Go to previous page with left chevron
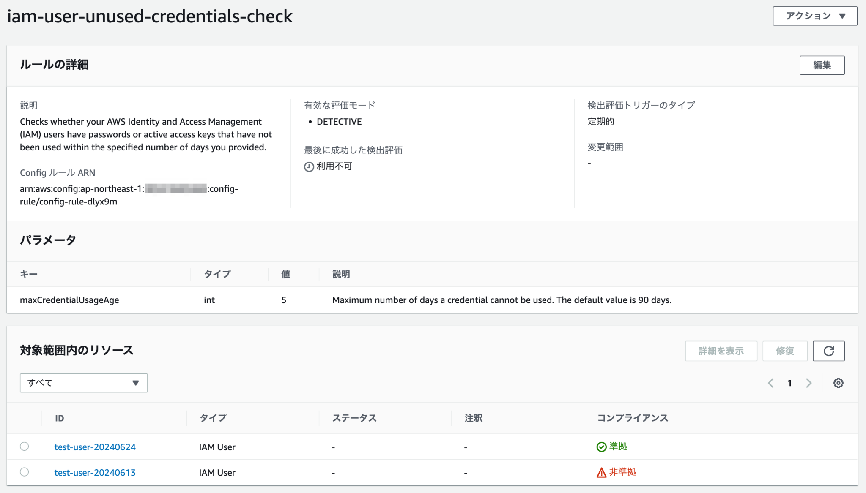The width and height of the screenshot is (866, 493). click(x=771, y=383)
